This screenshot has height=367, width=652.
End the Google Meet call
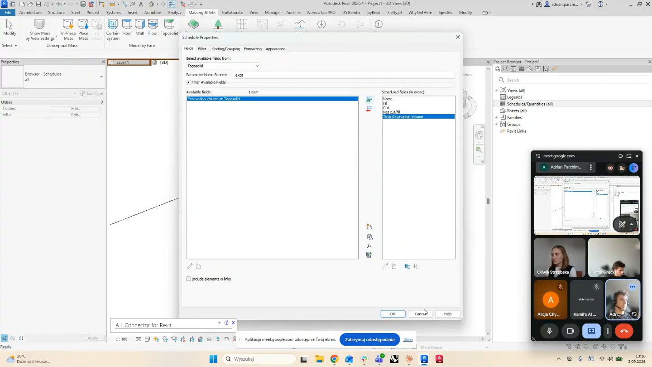coord(624,331)
